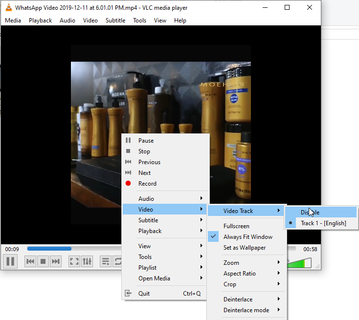The image size is (359, 320).
Task: Click the previous media toolbar button
Action: [30, 261]
